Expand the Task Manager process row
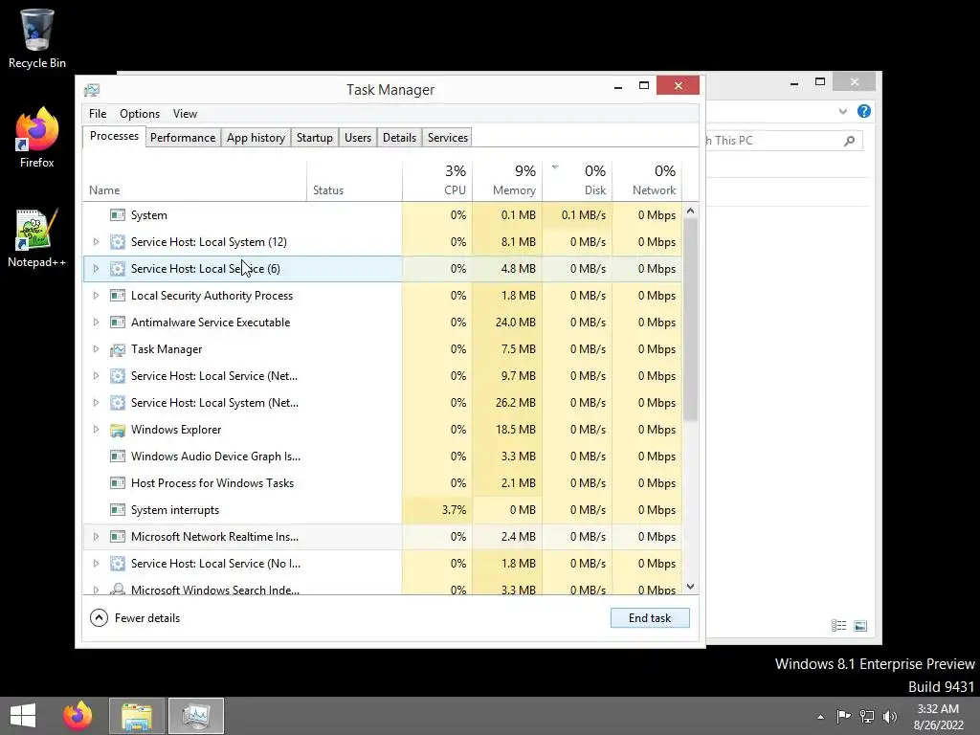Image resolution: width=980 pixels, height=735 pixels. [96, 349]
